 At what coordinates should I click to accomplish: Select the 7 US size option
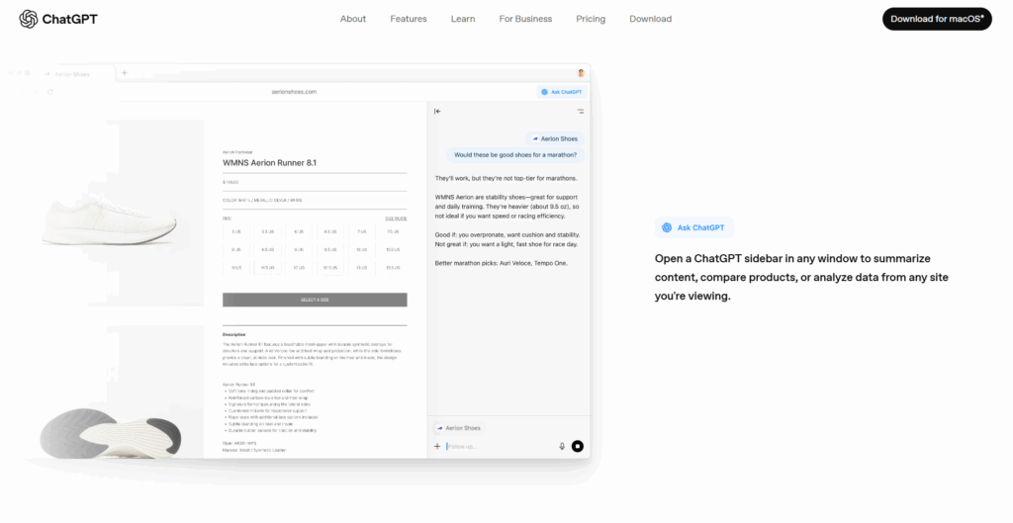tap(361, 231)
